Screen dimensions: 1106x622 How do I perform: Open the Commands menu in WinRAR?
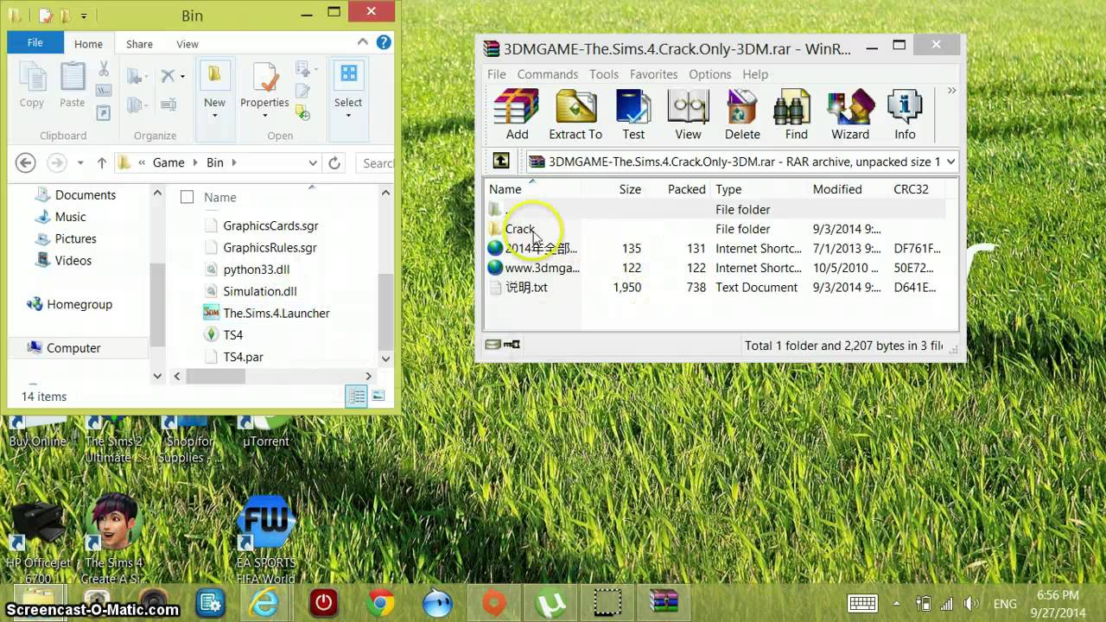(x=548, y=74)
